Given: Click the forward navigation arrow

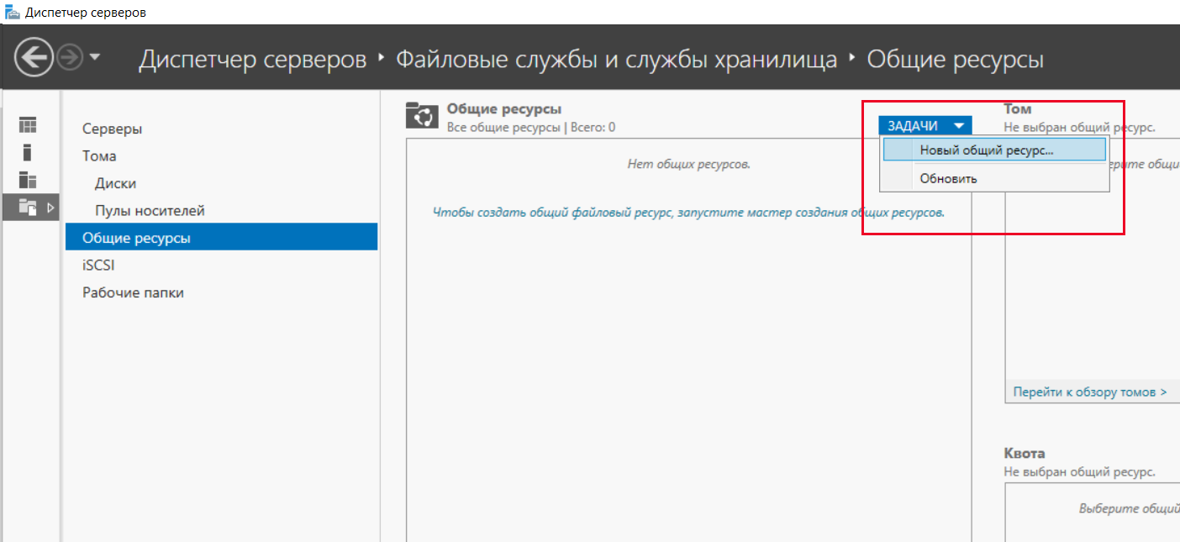Looking at the screenshot, I should (x=70, y=58).
